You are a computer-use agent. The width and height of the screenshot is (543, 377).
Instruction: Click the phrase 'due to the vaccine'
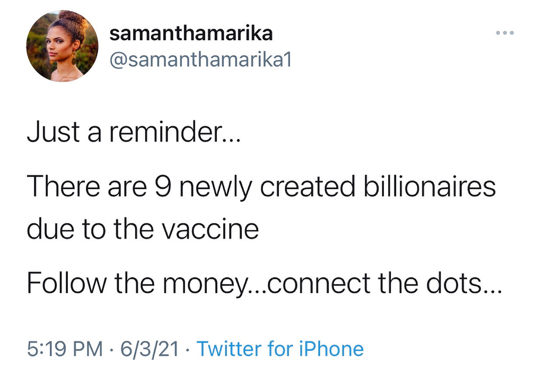coord(142,229)
